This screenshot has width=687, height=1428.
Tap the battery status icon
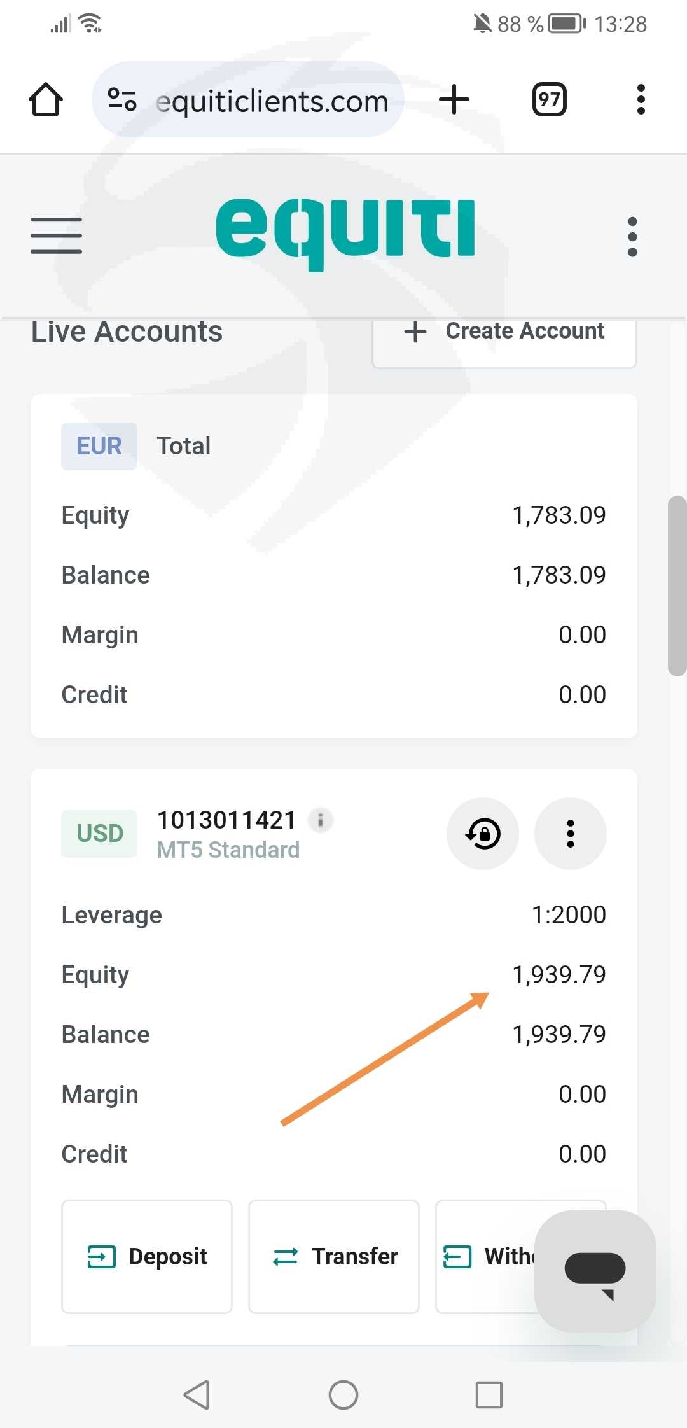click(x=567, y=24)
